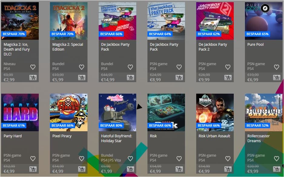Toggle wishlist heart for Pure Pool

276,67
